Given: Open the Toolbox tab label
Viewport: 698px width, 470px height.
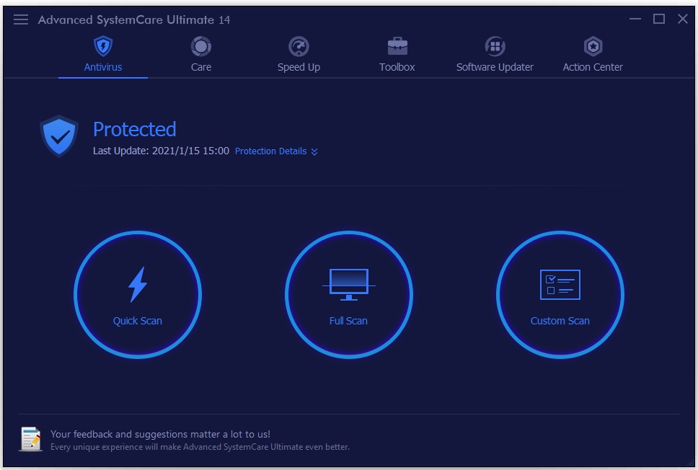Looking at the screenshot, I should click(397, 67).
